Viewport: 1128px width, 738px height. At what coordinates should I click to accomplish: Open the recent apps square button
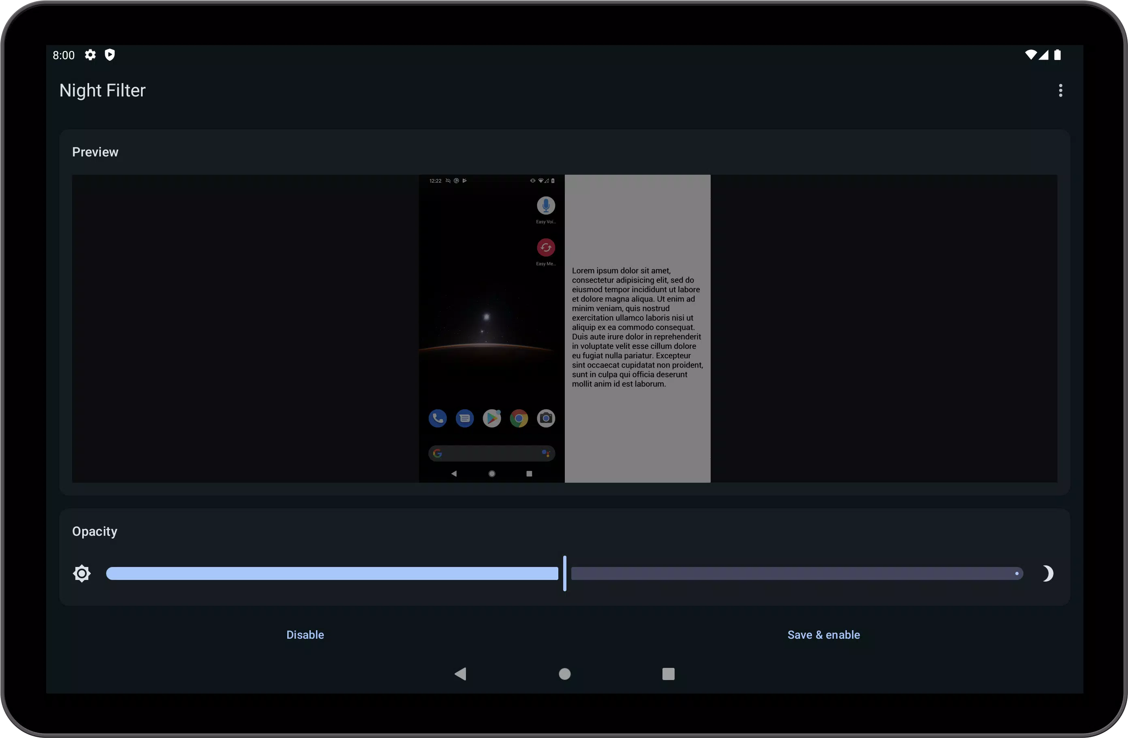point(668,674)
